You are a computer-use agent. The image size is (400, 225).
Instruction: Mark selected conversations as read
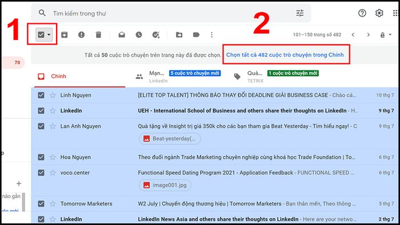122,35
